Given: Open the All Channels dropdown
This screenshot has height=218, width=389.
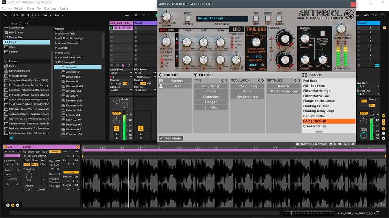Looking at the screenshot, I should (x=145, y=77).
